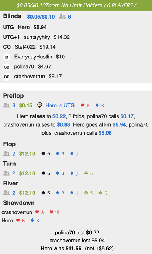Click the club 5 card on Turn
The width and height of the screenshot is (152, 254).
click(88, 173)
